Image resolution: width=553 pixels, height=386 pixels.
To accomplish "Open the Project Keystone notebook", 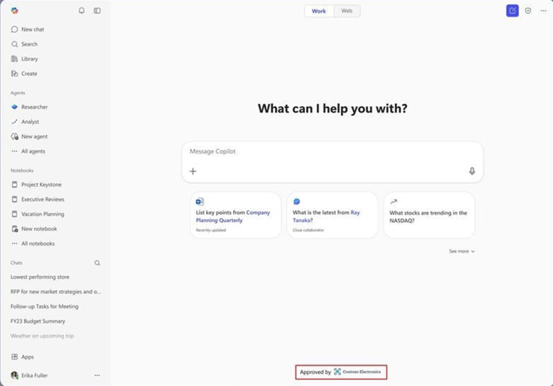I will point(41,185).
